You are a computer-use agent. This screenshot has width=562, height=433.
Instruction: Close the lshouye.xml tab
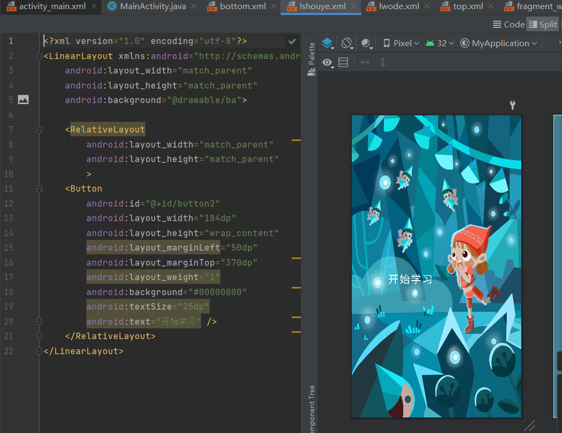(x=353, y=6)
